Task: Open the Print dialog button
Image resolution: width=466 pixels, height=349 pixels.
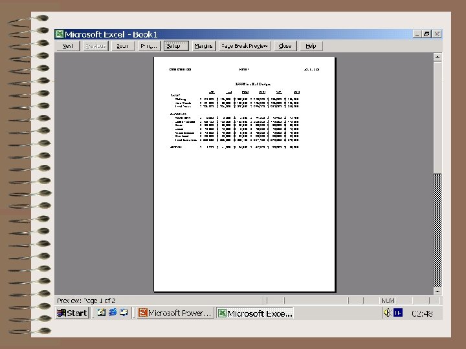Action: point(149,46)
